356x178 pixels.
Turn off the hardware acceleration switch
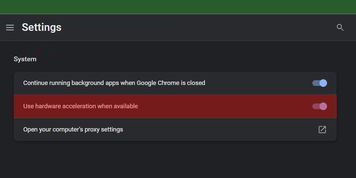(319, 106)
